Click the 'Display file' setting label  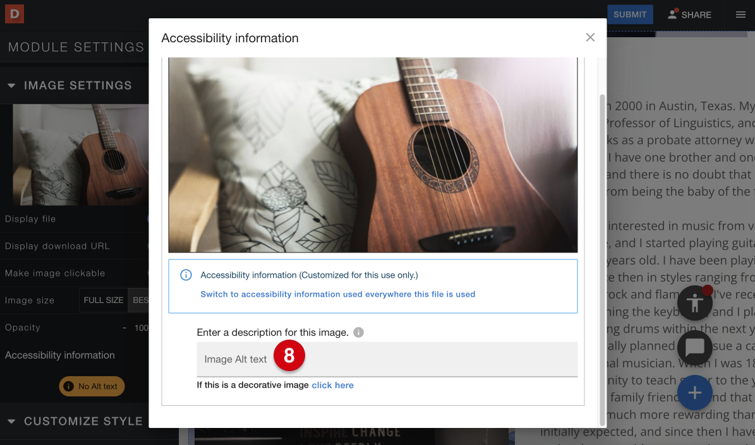point(30,219)
